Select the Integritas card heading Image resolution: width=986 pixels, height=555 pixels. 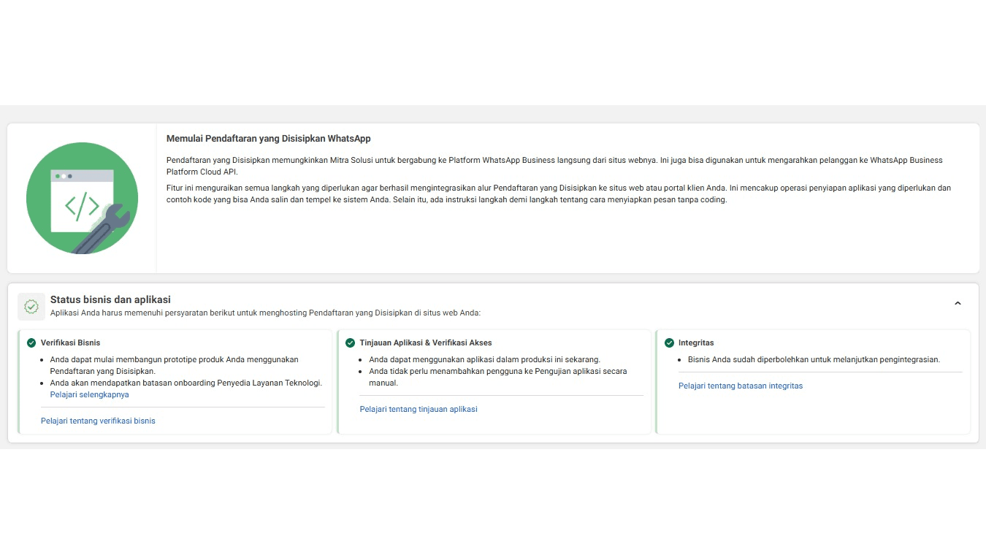pos(696,342)
